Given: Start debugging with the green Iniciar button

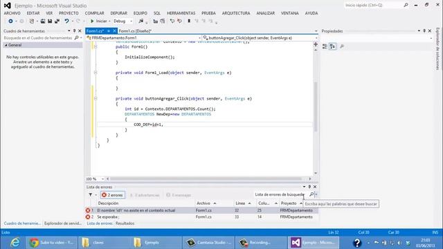Looking at the screenshot, I should pyautogui.click(x=98, y=21).
